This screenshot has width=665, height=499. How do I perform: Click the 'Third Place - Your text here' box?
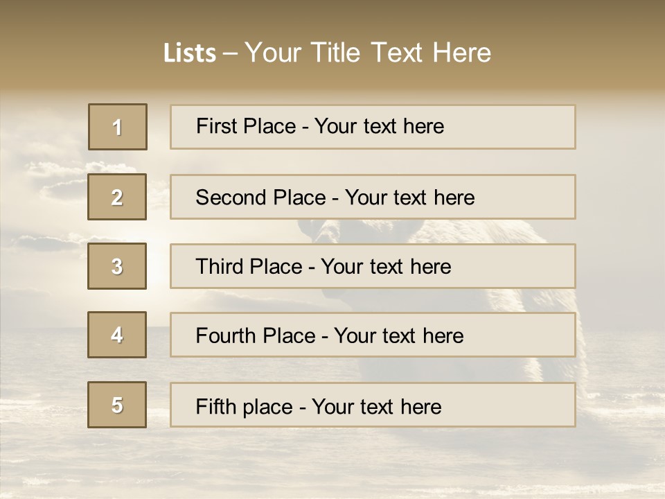373,266
